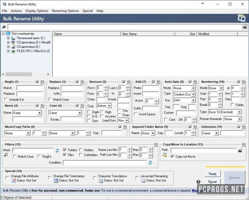Screen dimensions: 249x200
Task: Open the File menu
Action: (5, 11)
